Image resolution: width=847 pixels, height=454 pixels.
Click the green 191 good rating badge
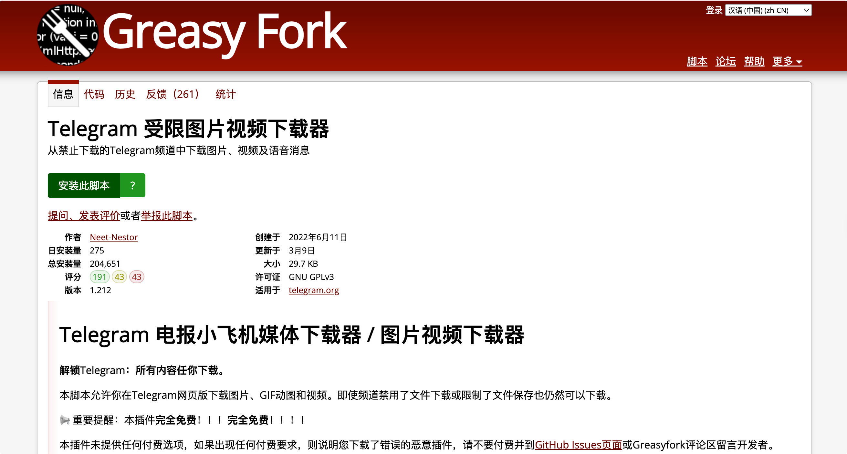click(99, 277)
